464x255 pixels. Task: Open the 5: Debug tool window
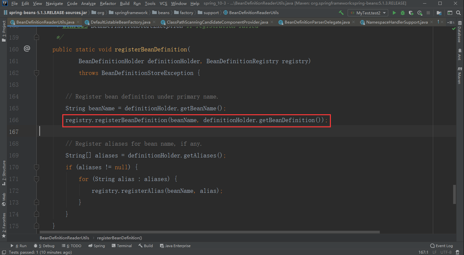click(x=44, y=246)
